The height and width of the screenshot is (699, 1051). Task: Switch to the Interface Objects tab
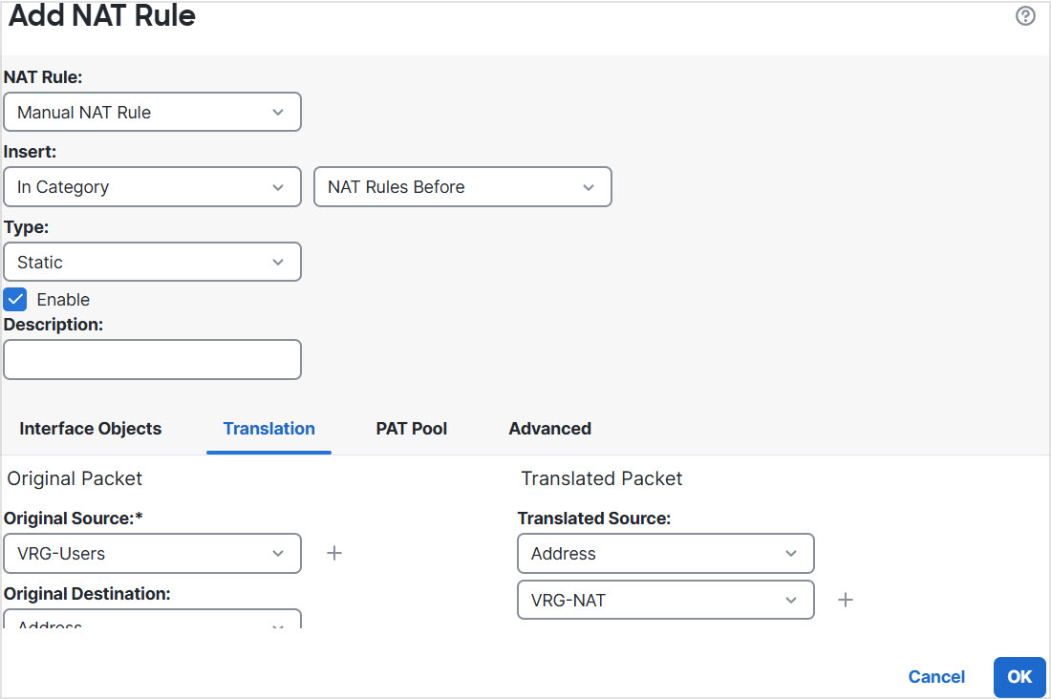(91, 429)
